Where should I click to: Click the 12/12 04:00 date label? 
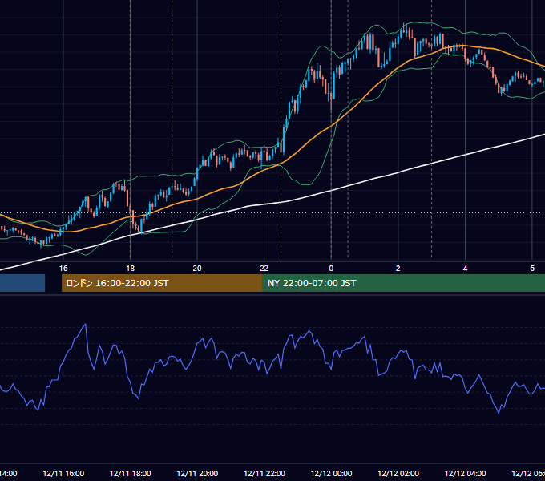(x=466, y=473)
